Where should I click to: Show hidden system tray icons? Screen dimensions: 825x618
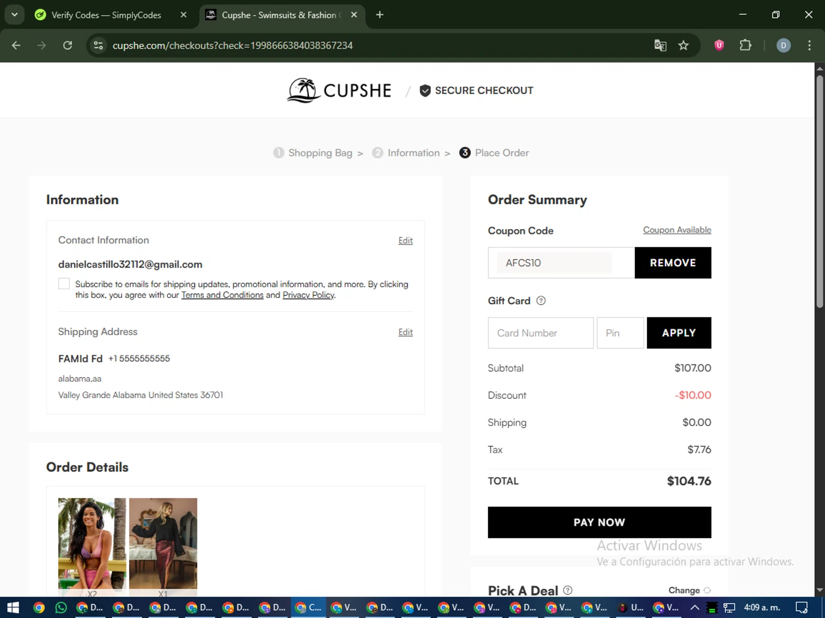pyautogui.click(x=695, y=607)
